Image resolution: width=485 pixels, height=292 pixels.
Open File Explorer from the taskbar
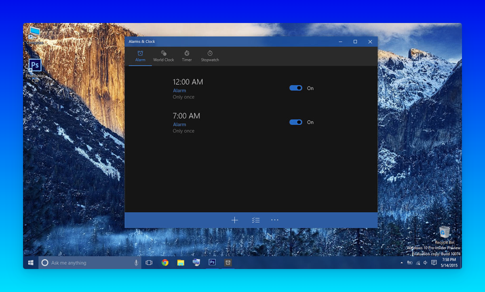(181, 263)
